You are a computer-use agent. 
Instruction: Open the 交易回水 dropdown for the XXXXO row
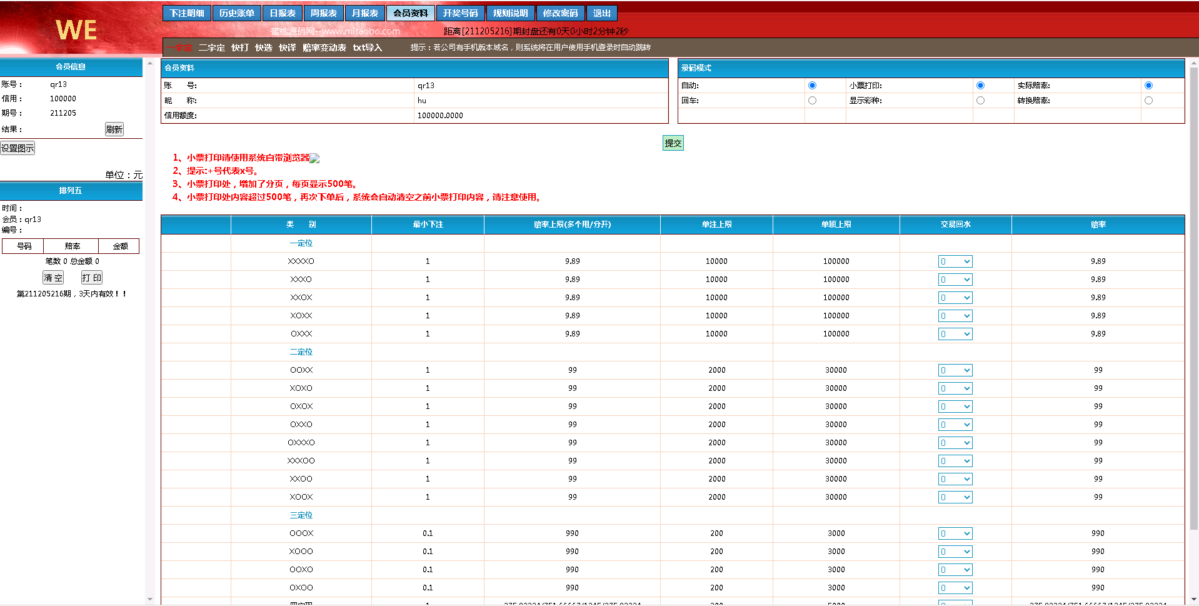pyautogui.click(x=955, y=262)
